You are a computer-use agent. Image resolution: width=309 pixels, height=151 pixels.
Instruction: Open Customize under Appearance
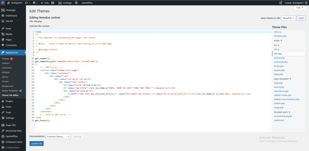[x=7, y=68]
